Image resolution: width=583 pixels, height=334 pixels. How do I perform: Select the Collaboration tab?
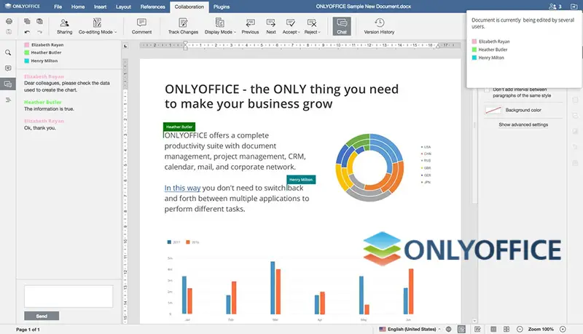pyautogui.click(x=189, y=7)
